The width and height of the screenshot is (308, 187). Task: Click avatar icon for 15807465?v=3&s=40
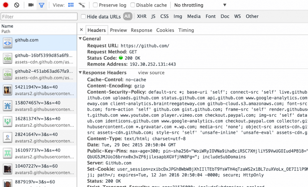7,106
